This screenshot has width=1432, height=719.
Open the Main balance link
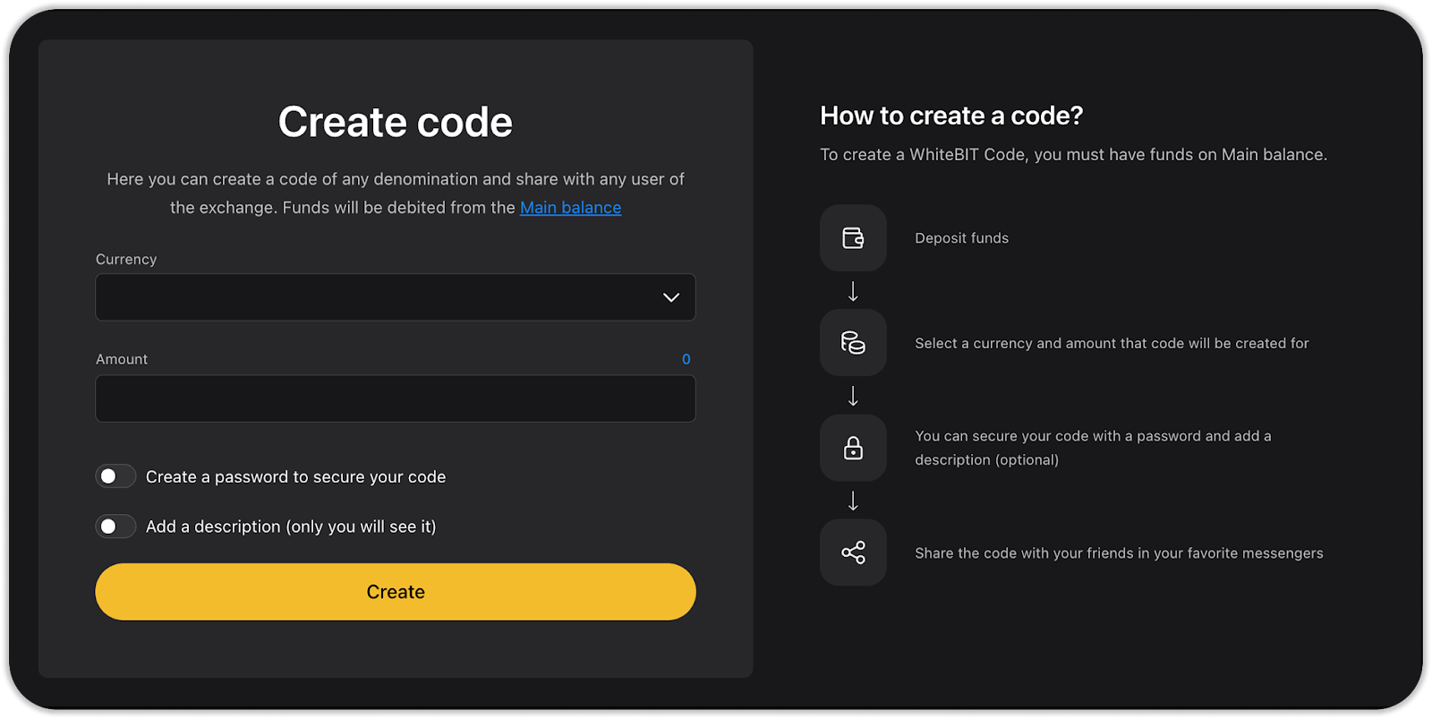click(x=570, y=208)
